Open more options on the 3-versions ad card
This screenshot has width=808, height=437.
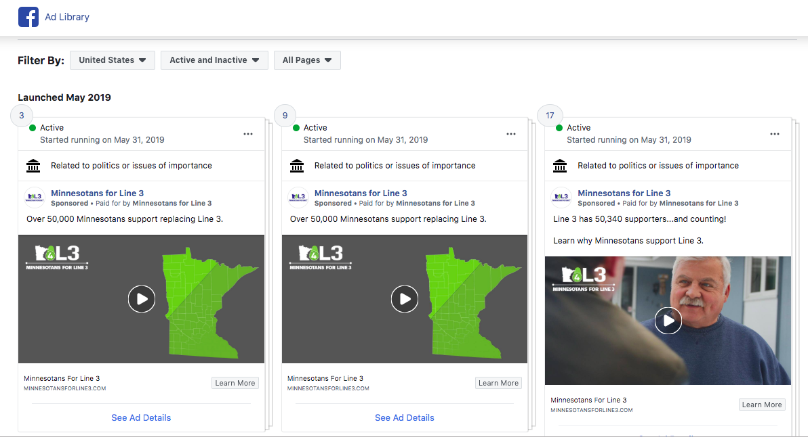click(x=248, y=134)
